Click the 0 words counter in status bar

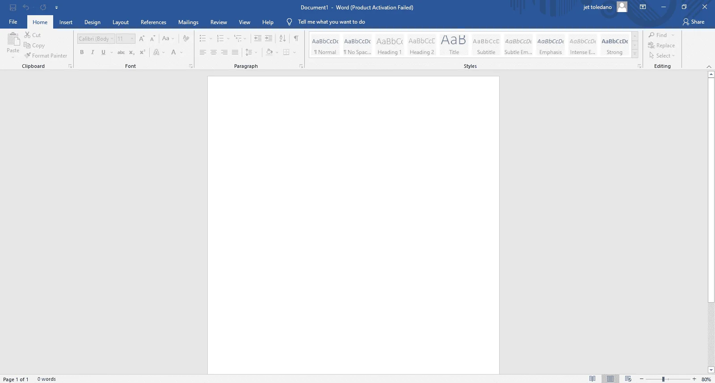click(46, 379)
